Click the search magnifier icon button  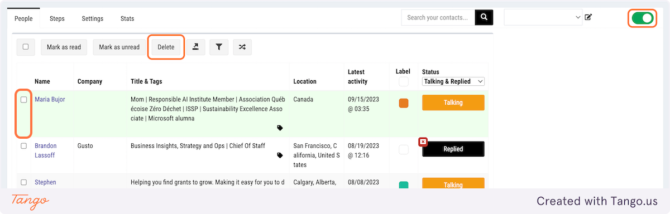[x=484, y=17]
